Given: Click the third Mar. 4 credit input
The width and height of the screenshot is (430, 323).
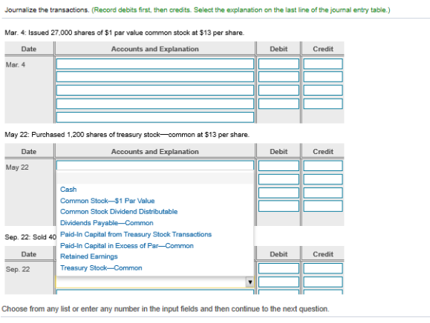Looking at the screenshot, I should (323, 90).
